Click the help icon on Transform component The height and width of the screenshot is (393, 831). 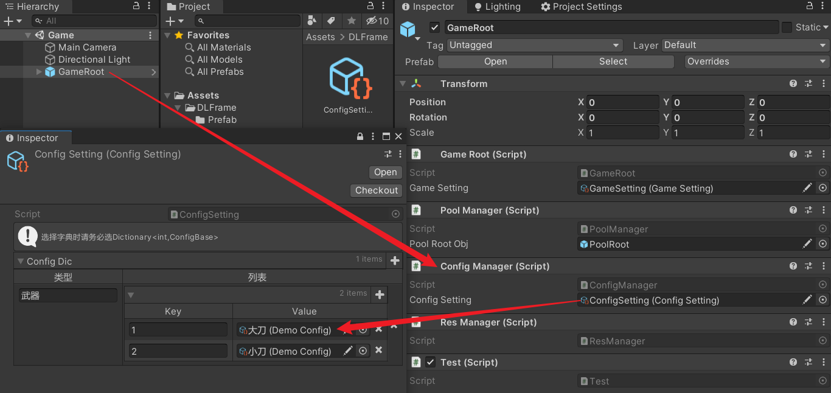pyautogui.click(x=793, y=84)
